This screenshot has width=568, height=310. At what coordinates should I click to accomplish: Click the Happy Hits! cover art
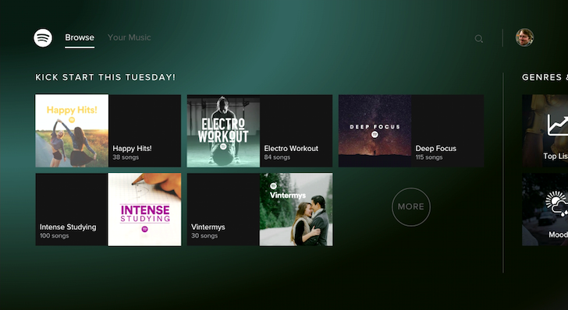(72, 131)
